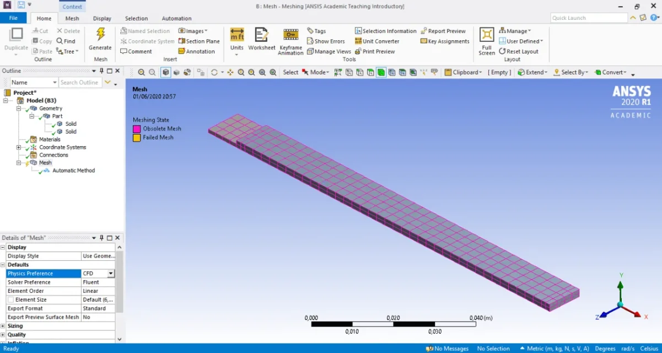Tick the Element Size checkbox
662x353 pixels.
point(10,300)
